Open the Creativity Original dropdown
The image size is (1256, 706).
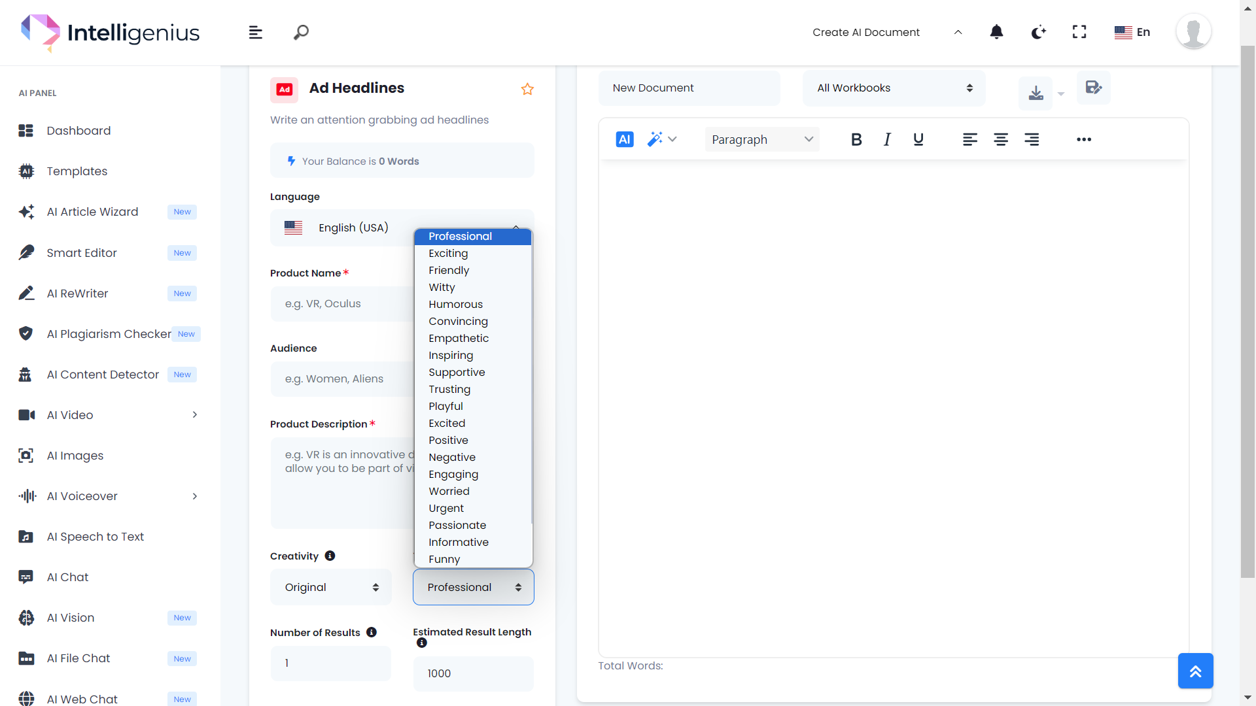[x=331, y=587]
